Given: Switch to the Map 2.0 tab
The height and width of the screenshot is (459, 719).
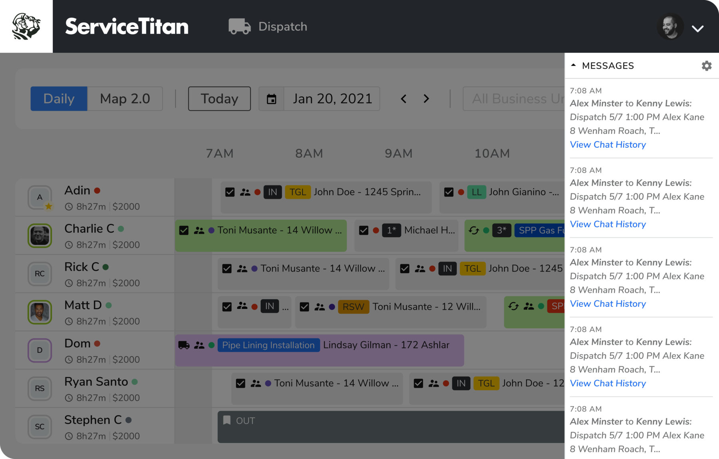Looking at the screenshot, I should 125,99.
